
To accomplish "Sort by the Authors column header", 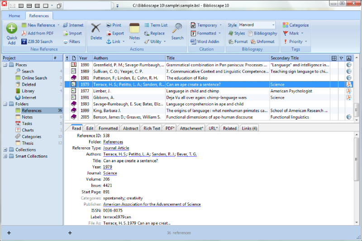I will tap(129, 58).
